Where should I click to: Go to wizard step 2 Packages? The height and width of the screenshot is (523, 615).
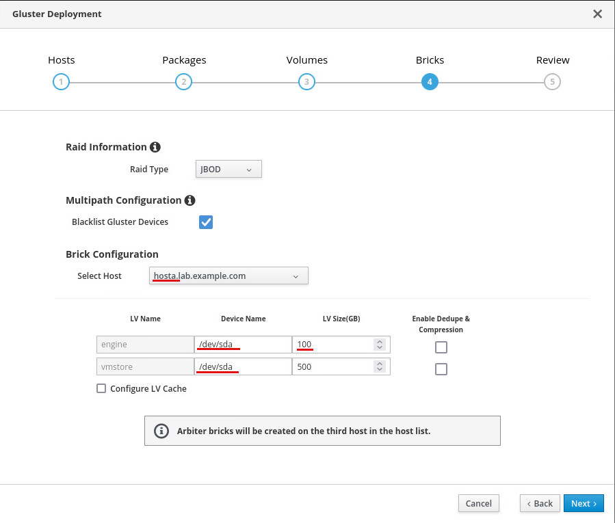click(183, 82)
